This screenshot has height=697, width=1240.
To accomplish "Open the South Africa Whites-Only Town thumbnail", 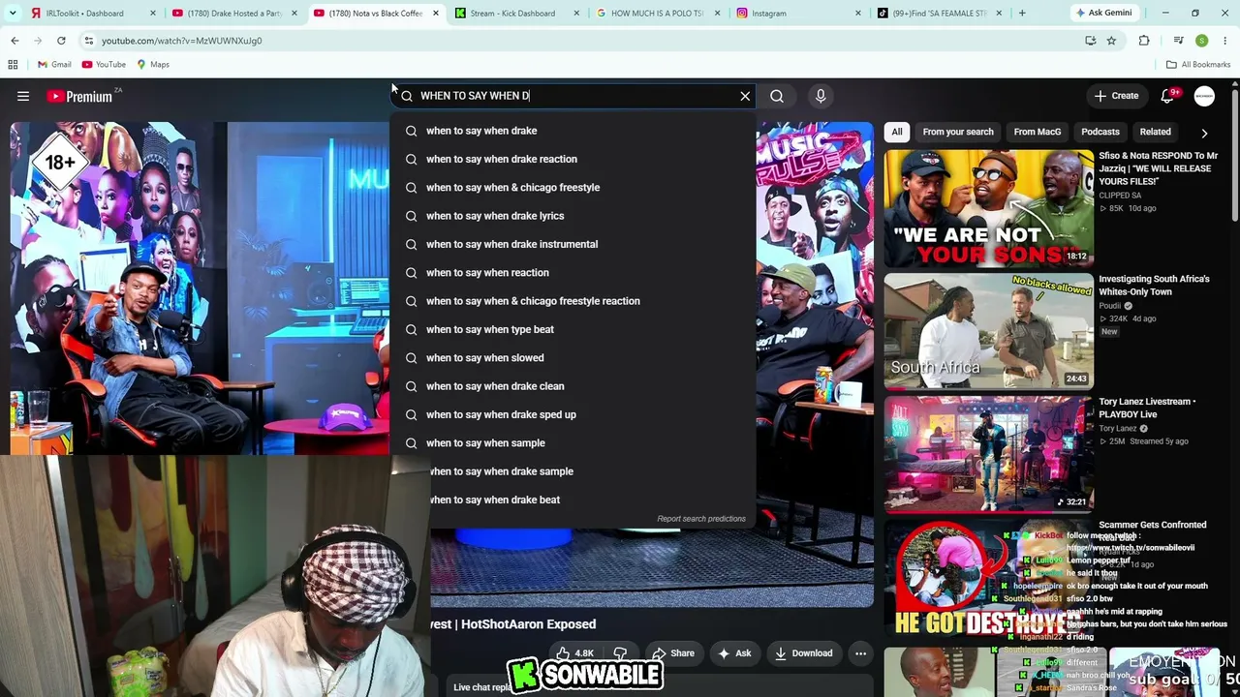I will coord(988,331).
